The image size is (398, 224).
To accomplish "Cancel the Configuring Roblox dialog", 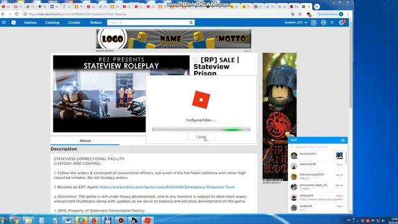I will point(201,137).
